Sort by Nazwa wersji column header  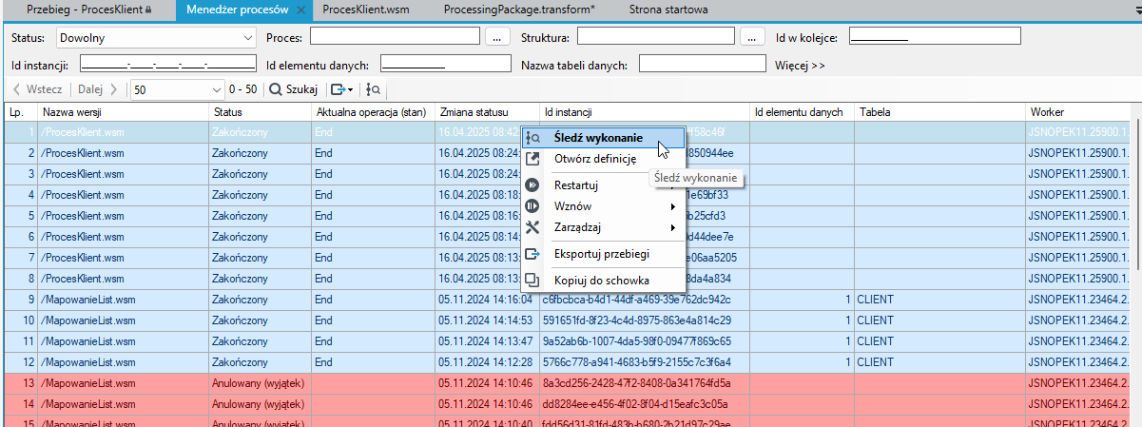pyautogui.click(x=123, y=111)
